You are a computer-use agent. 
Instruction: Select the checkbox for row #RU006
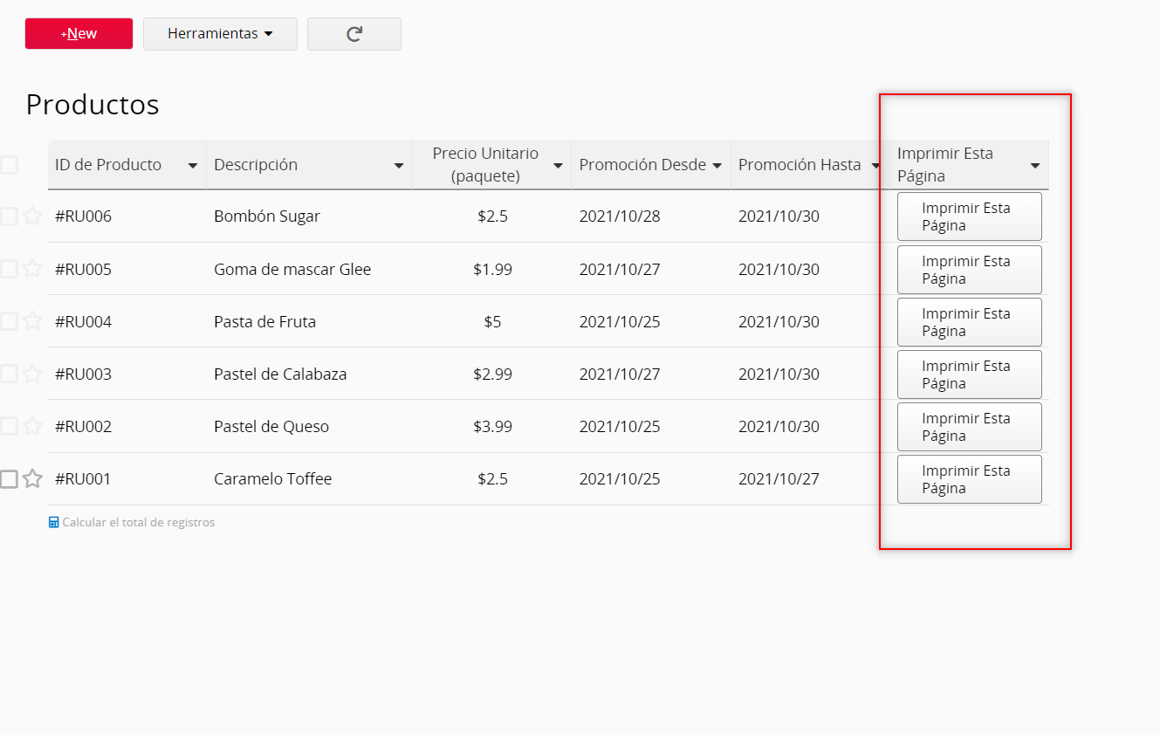coord(9,216)
